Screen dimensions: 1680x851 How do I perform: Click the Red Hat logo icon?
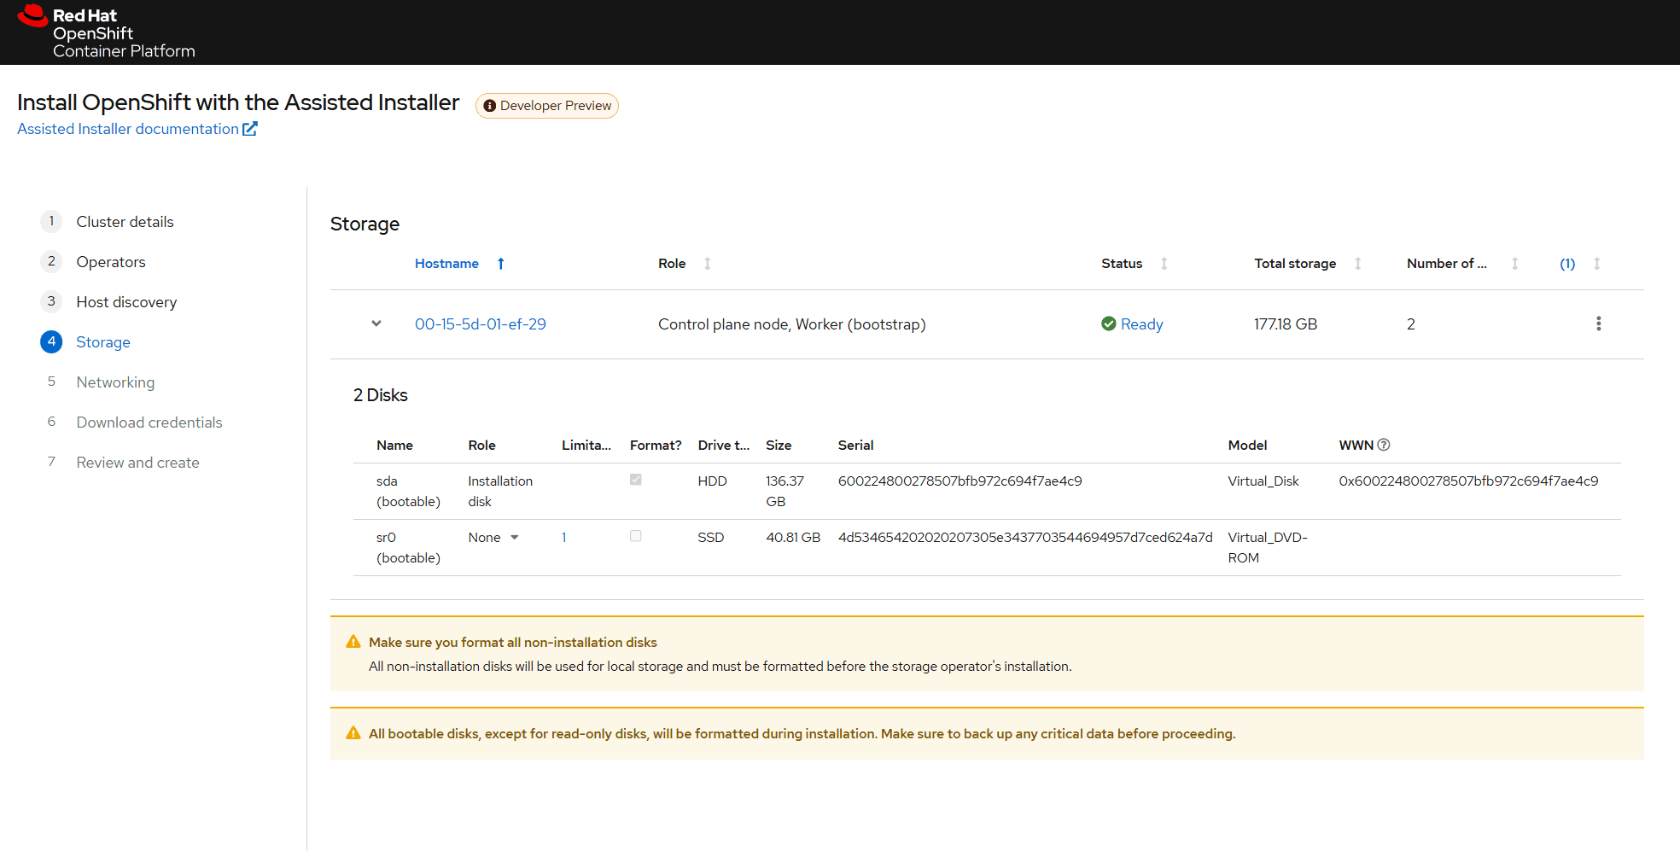pos(32,16)
